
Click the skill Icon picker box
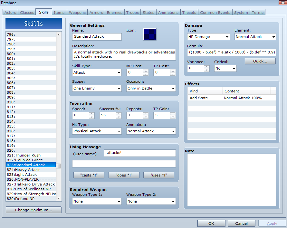point(149,34)
